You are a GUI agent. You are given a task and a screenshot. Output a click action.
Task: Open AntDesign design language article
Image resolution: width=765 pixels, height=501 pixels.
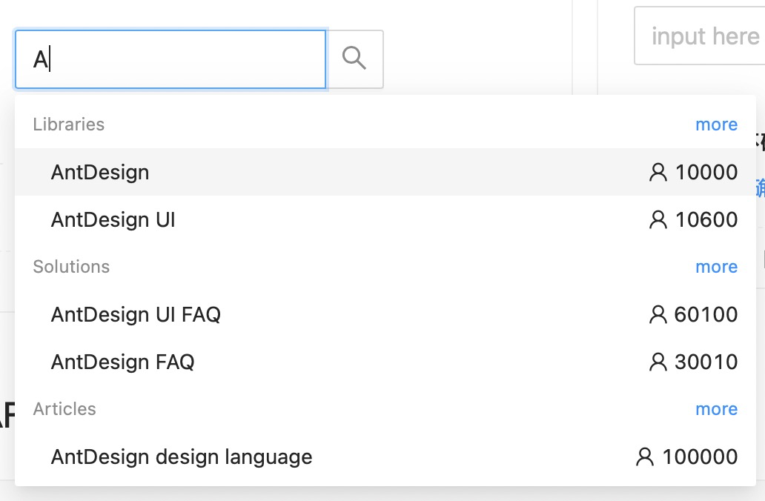pos(182,457)
